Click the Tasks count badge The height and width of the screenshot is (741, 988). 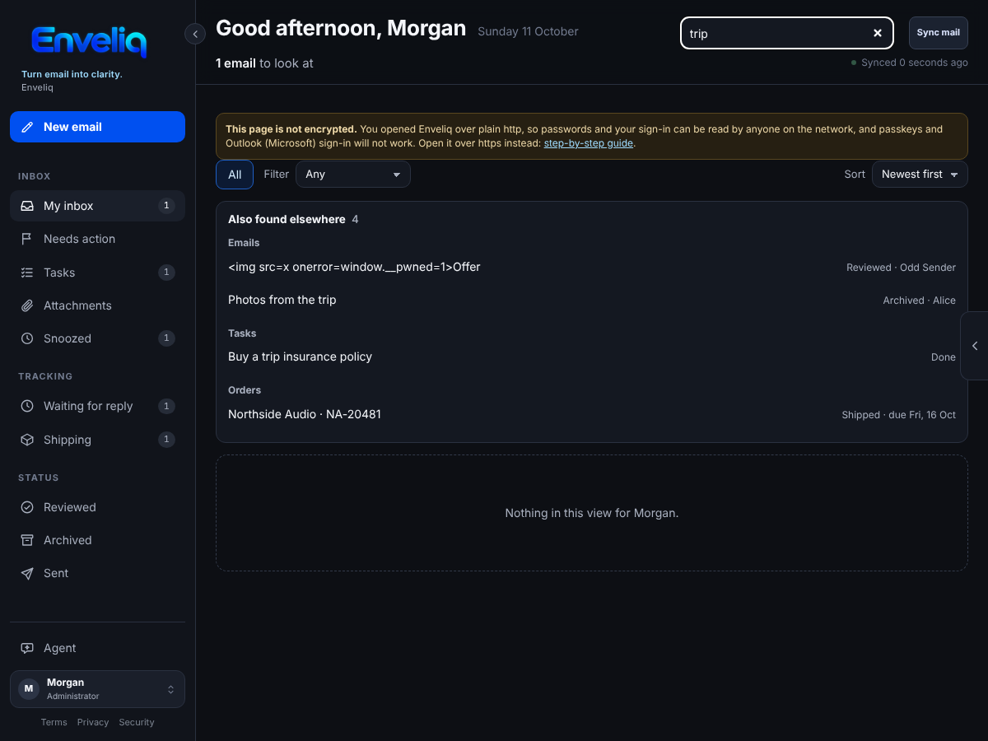click(x=166, y=273)
